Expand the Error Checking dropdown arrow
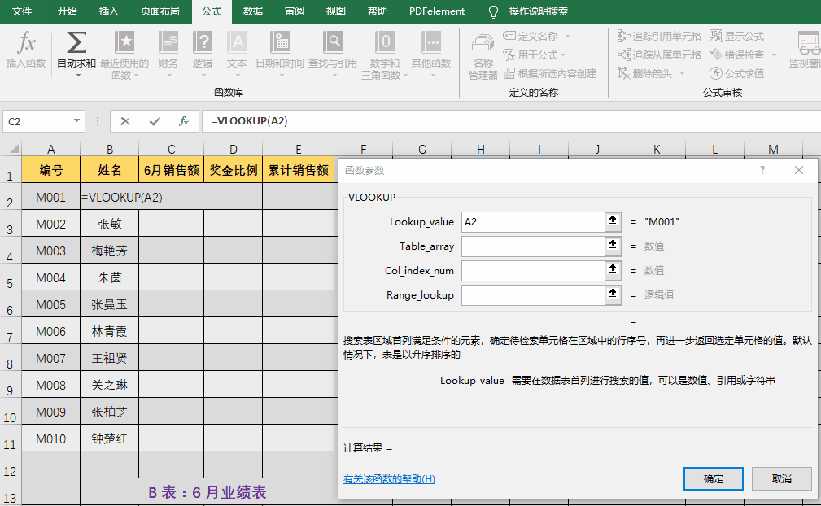 pyautogui.click(x=773, y=55)
